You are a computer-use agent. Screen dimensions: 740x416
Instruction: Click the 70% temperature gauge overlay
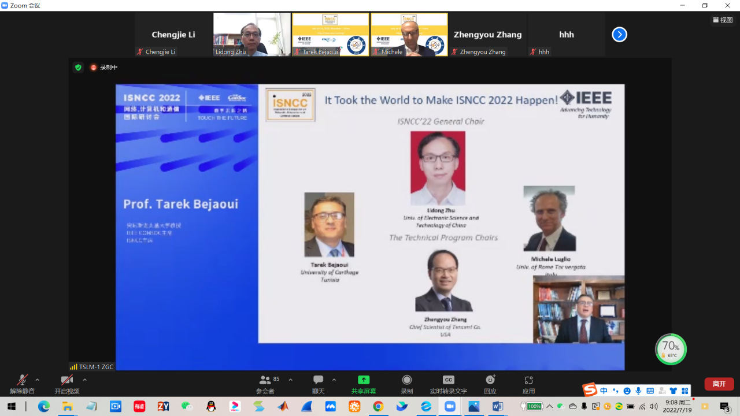[x=670, y=349]
